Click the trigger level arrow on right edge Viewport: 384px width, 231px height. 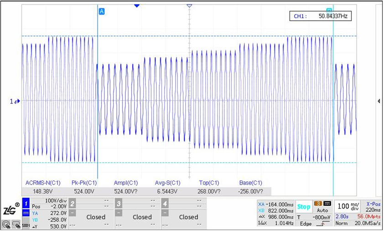click(x=379, y=101)
